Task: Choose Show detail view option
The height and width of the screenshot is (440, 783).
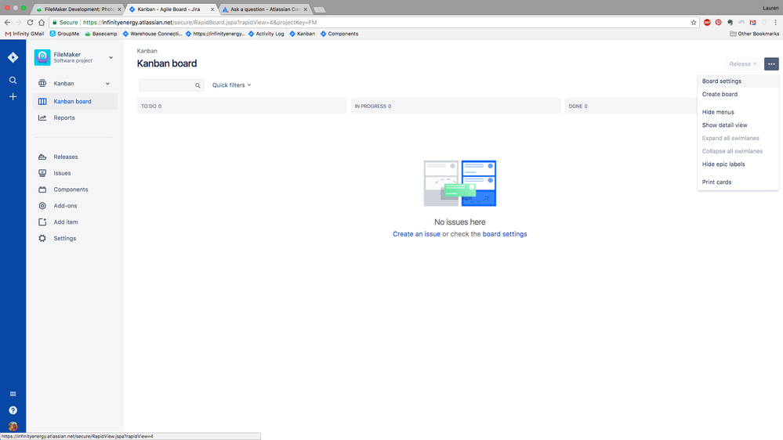Action: point(738,125)
